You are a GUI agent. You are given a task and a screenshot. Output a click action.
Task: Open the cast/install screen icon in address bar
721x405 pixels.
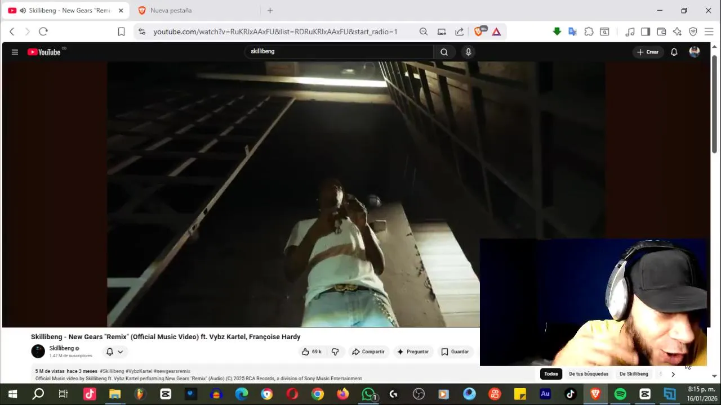click(442, 31)
